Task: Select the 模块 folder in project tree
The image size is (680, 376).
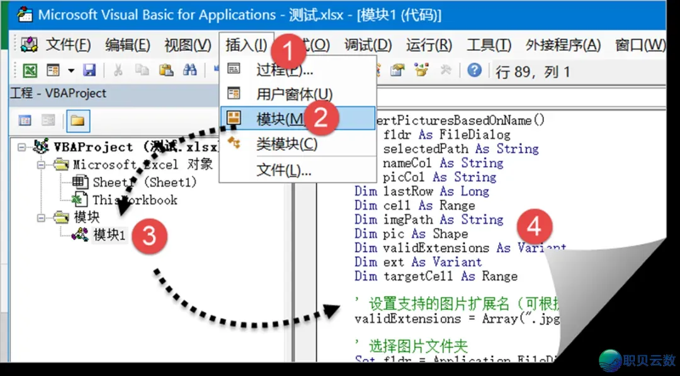Action: [x=87, y=218]
